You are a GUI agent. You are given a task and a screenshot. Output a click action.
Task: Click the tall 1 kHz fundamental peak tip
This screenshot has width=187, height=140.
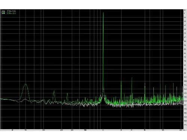pyautogui.click(x=103, y=12)
